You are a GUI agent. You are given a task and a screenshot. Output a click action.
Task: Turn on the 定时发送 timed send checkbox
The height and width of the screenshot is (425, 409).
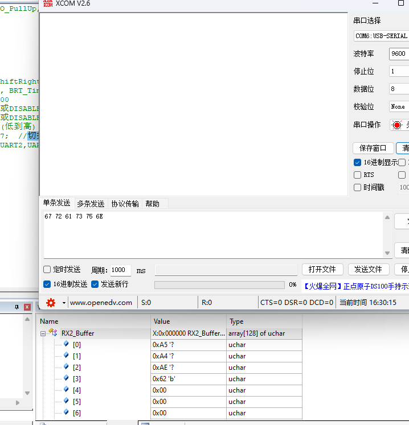click(x=47, y=270)
